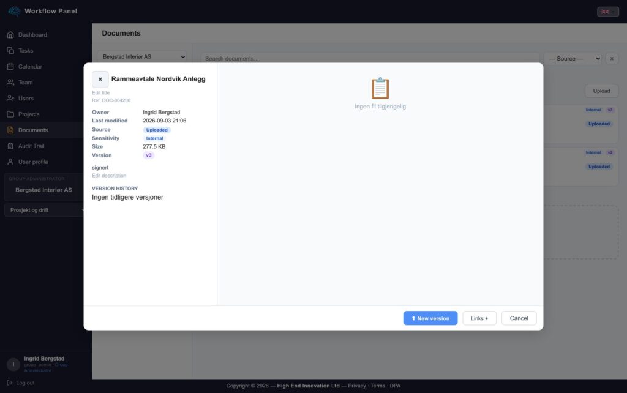The height and width of the screenshot is (393, 627).
Task: Open the Terms footer link
Action: pos(377,386)
